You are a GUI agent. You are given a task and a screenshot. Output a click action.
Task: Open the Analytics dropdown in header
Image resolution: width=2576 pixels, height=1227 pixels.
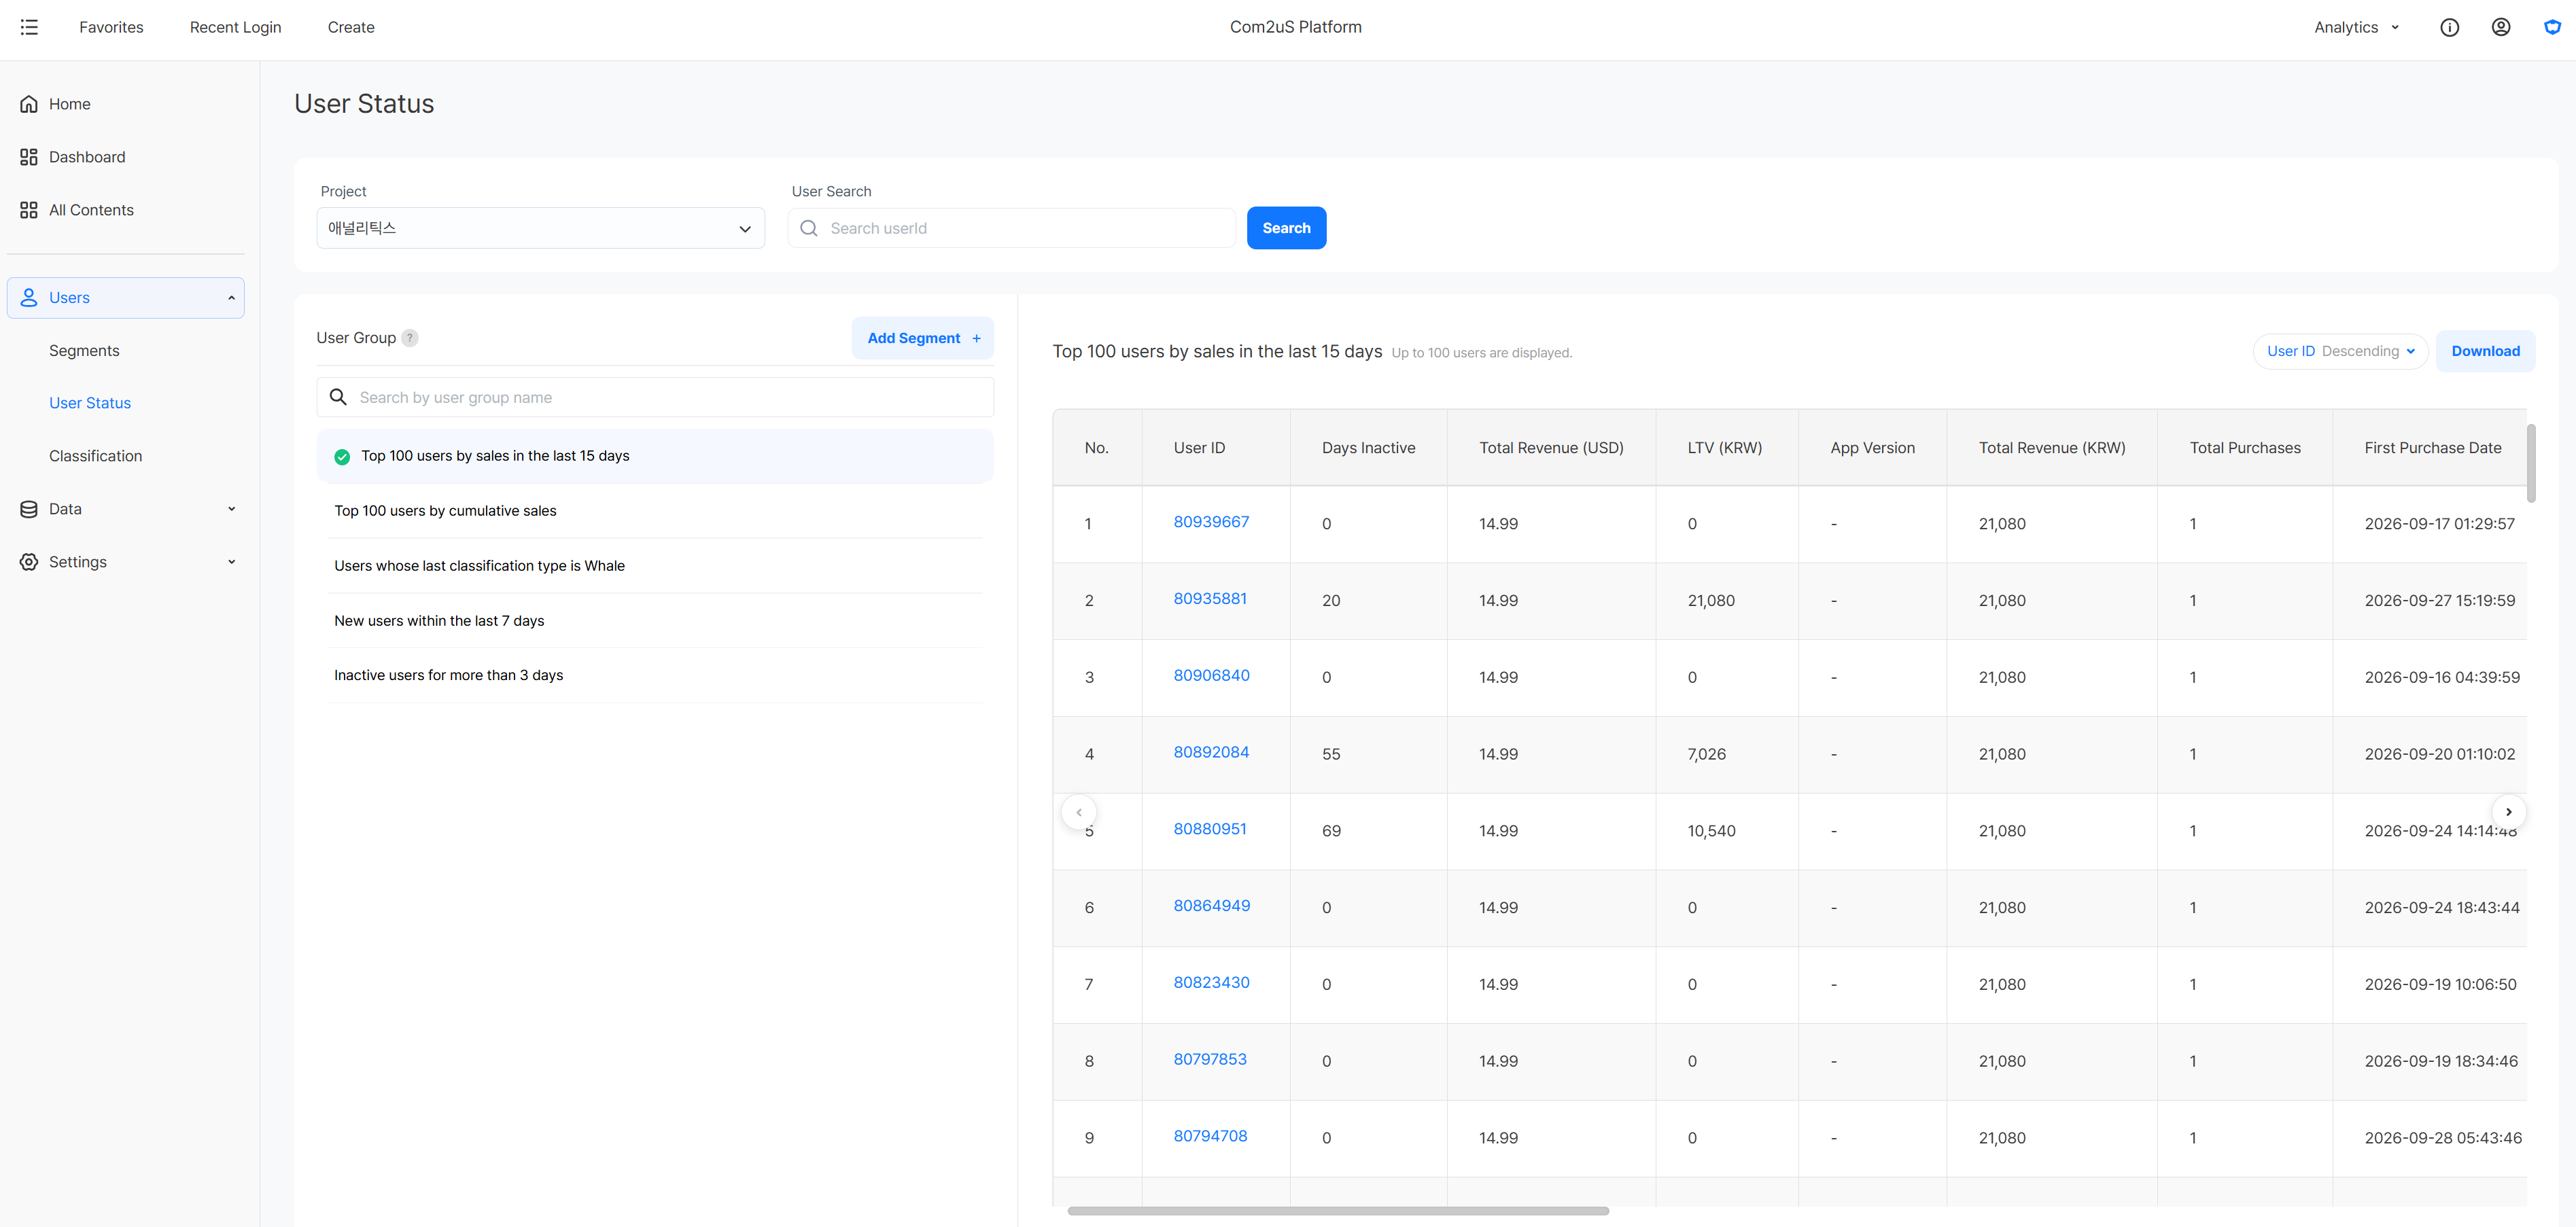click(2356, 27)
